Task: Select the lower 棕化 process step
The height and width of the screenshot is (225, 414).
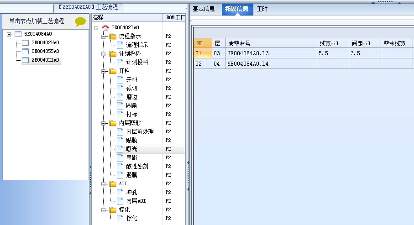Action: [131, 219]
